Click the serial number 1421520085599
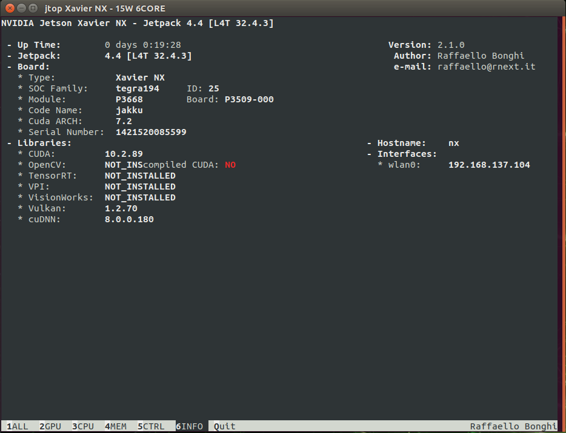 click(151, 132)
